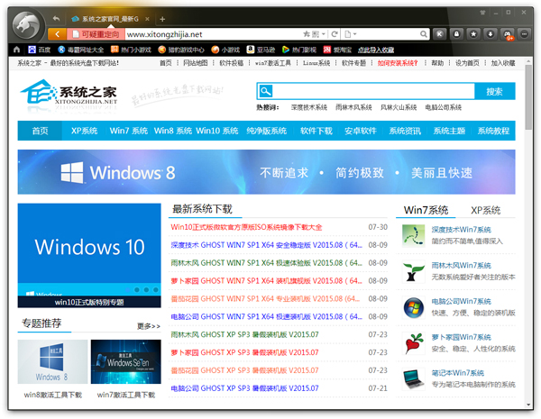Click the home icon in bookmarks bar

16,50
